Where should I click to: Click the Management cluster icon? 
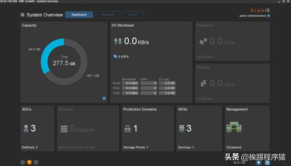tap(234, 127)
